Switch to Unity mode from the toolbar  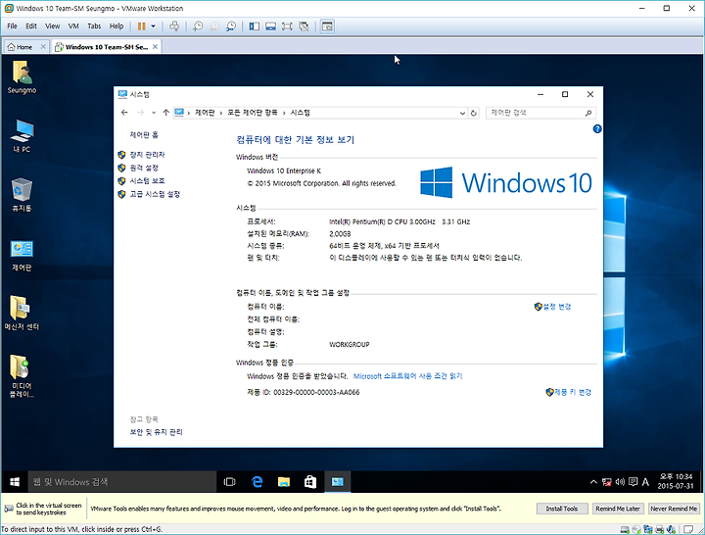click(x=304, y=26)
